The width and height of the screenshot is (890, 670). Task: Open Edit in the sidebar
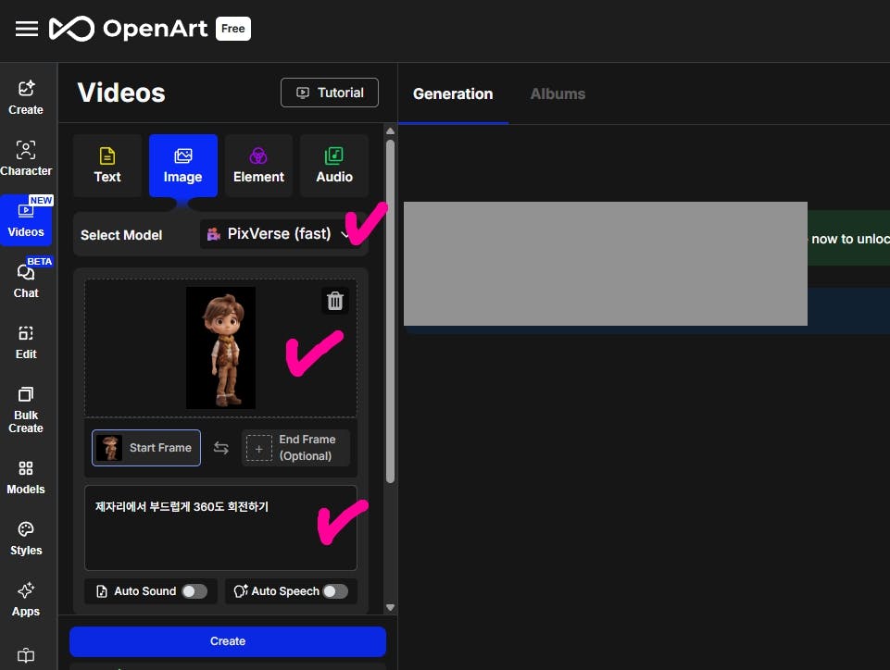[26, 341]
